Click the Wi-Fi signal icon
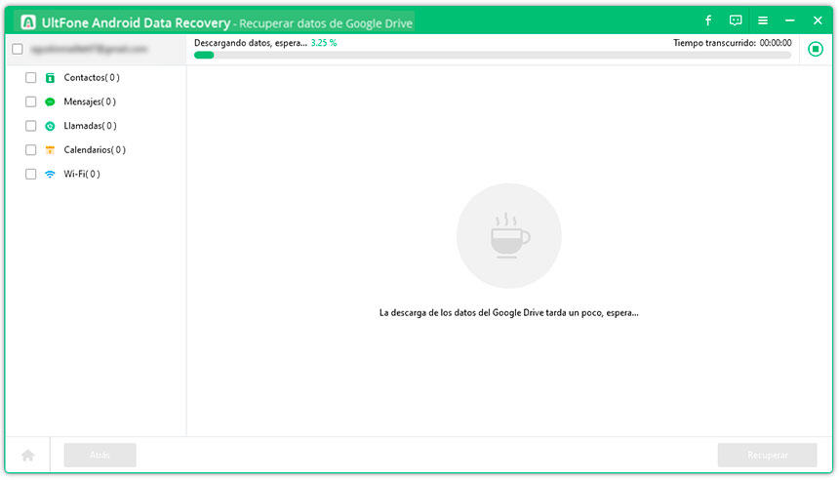Viewport: 839px width, 480px height. [50, 174]
